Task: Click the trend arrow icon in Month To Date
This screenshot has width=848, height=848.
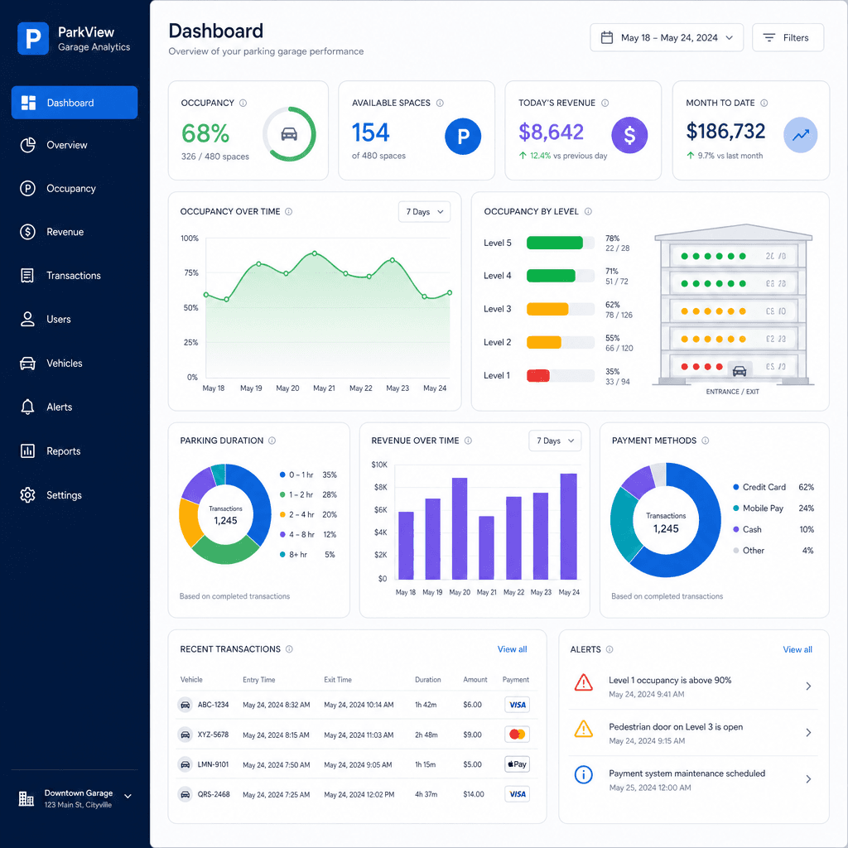Action: coord(800,135)
